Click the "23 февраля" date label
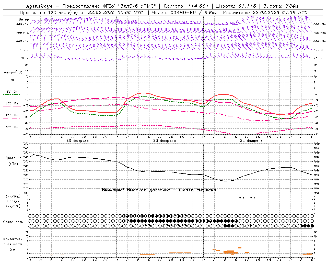The height and width of the screenshot is (262, 327). coord(165,141)
